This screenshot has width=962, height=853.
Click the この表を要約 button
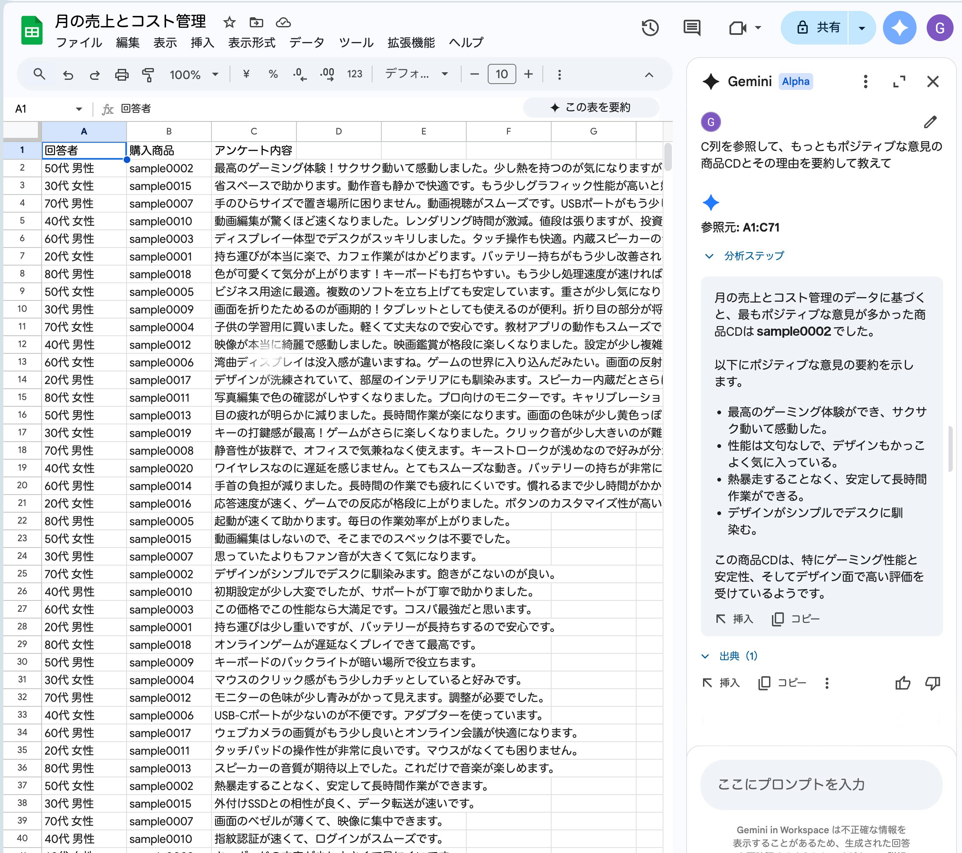click(x=592, y=107)
